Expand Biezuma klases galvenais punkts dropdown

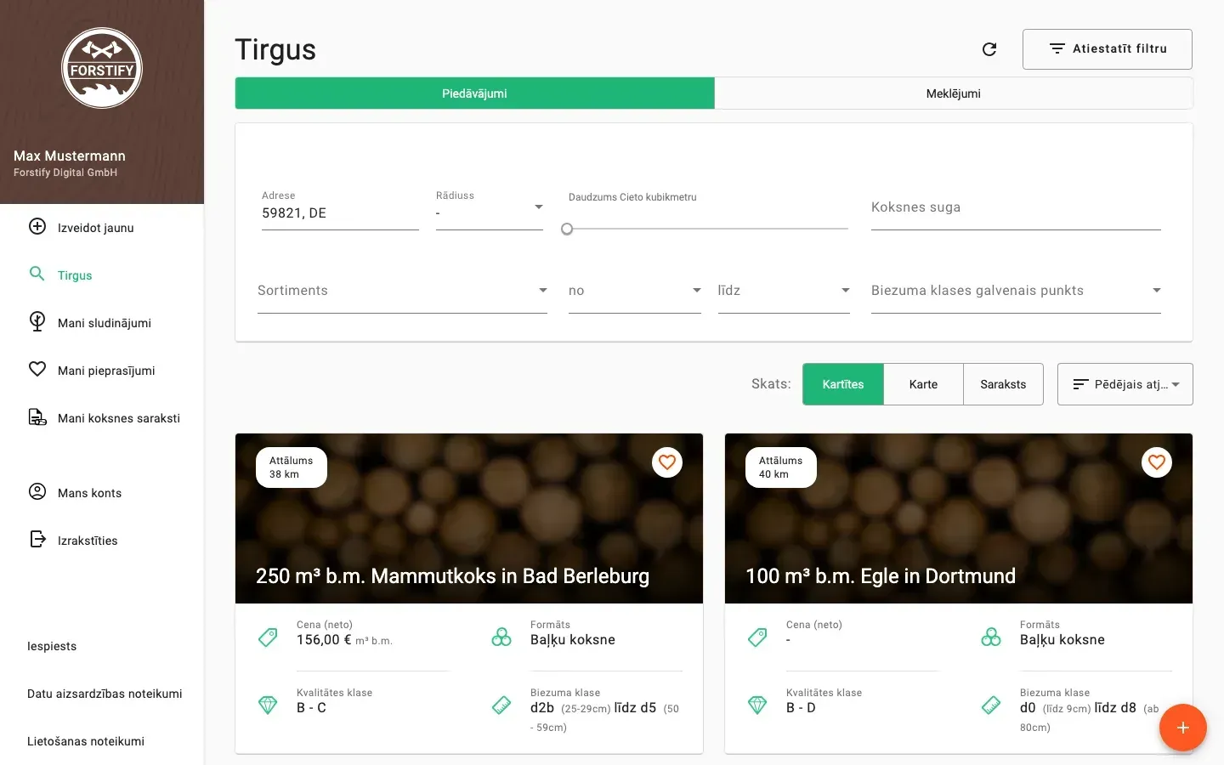1016,291
